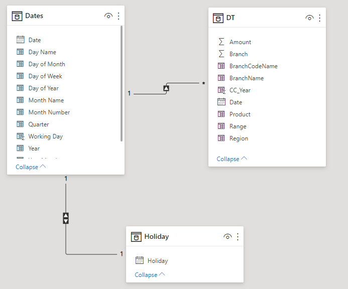Select the Dates-to-DT relationship direction arrow

166,88
